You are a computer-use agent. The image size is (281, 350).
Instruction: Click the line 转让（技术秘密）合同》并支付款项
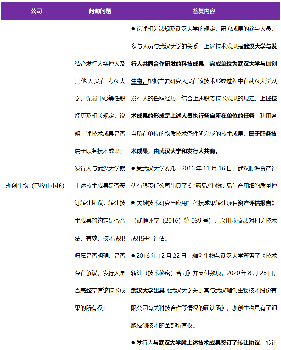[204, 273]
